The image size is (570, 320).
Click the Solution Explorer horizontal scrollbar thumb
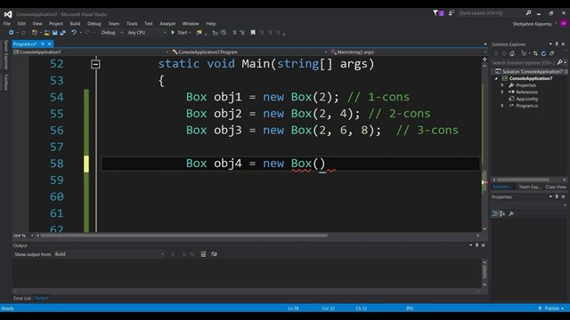coord(523,180)
